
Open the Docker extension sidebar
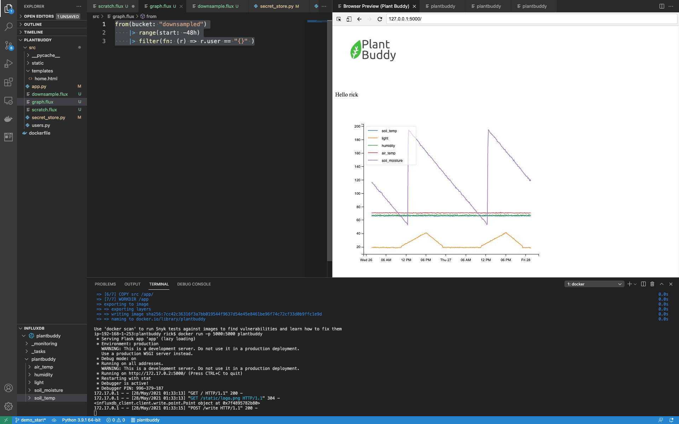click(x=8, y=119)
